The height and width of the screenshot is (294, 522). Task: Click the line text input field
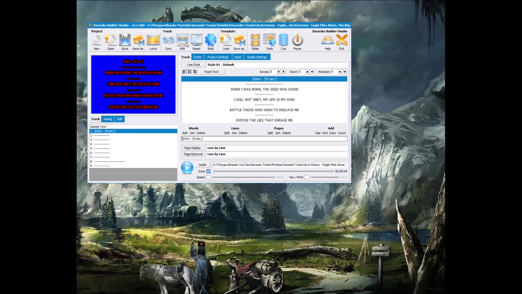pyautogui.click(x=264, y=139)
